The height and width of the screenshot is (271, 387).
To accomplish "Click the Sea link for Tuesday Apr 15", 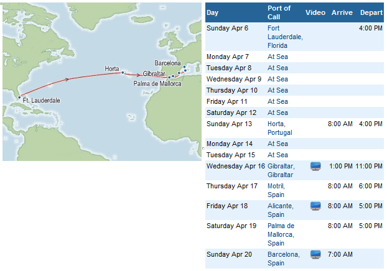I will coord(282,155).
